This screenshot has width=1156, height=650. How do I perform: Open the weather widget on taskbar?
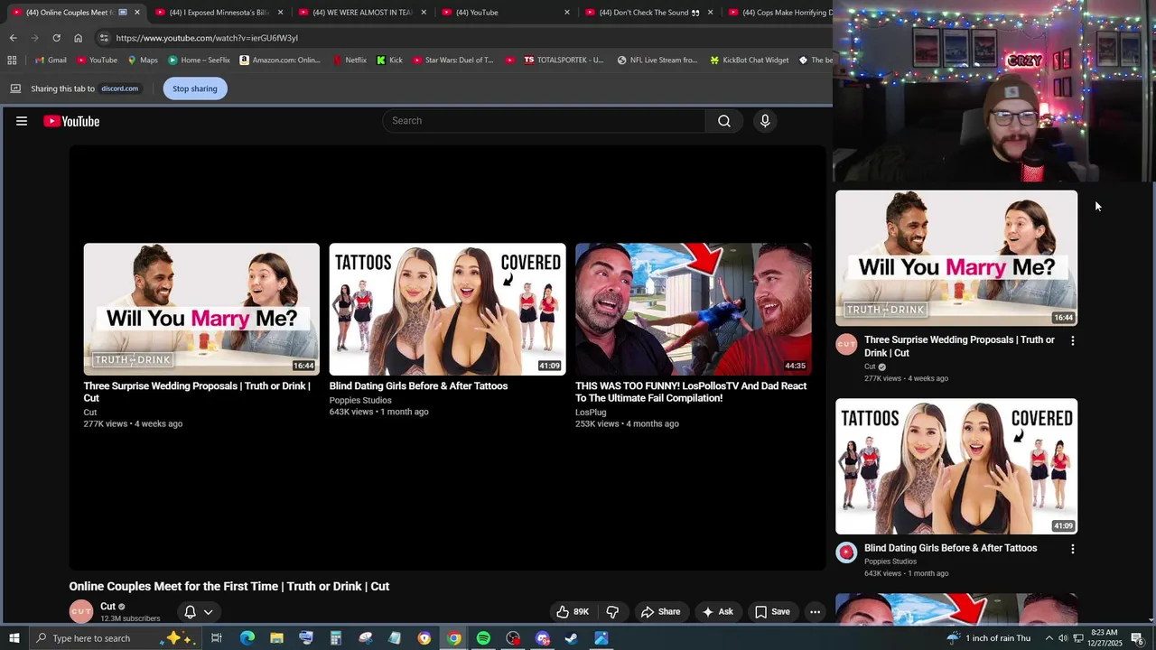[x=988, y=638]
